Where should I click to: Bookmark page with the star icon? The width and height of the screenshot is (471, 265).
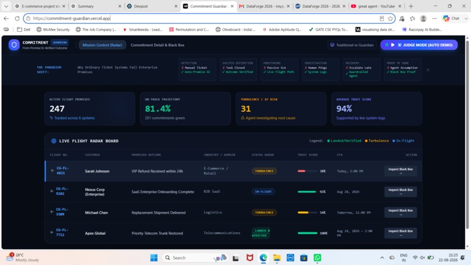pyautogui.click(x=390, y=18)
